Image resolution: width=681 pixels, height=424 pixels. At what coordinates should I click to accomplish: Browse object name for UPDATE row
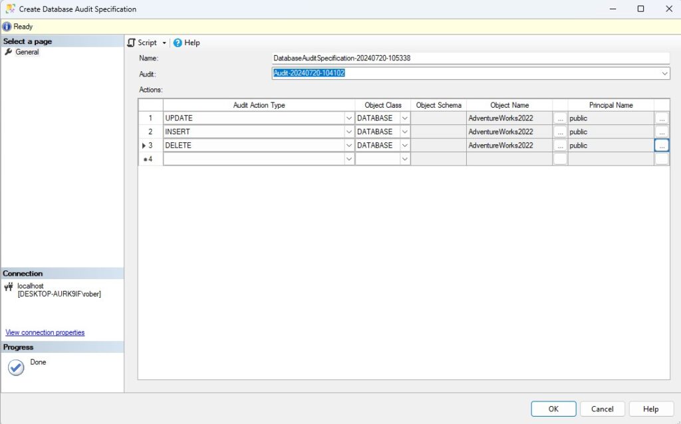point(560,118)
